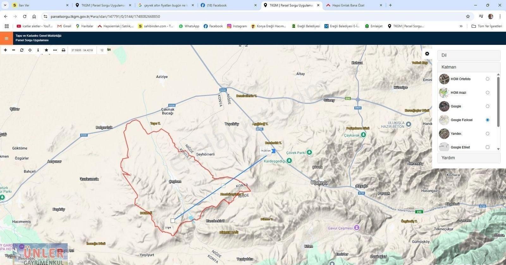This screenshot has width=506, height=265.
Task: Select HGM Ortofoto radio button
Action: 487,79
